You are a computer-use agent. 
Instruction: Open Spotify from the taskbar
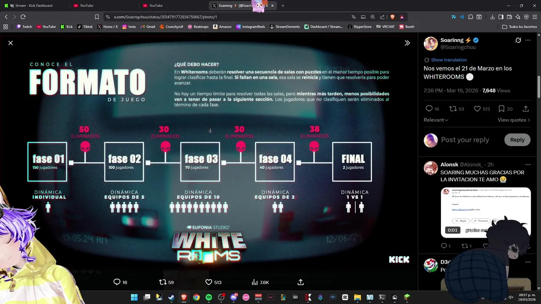tap(208, 297)
